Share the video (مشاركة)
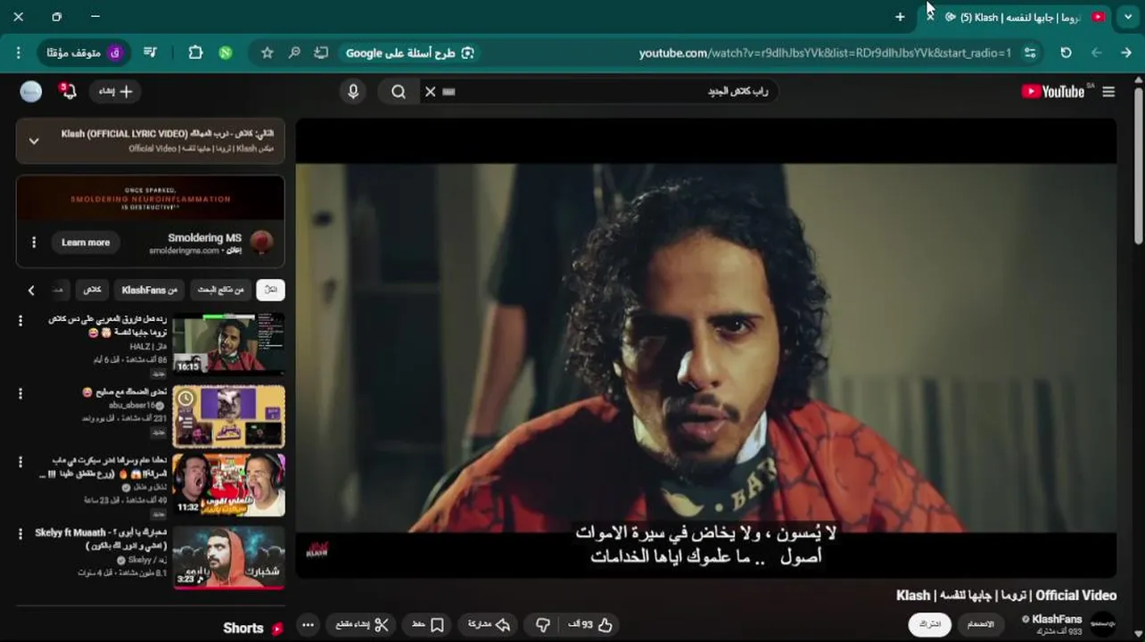This screenshot has height=642, width=1145. point(490,625)
